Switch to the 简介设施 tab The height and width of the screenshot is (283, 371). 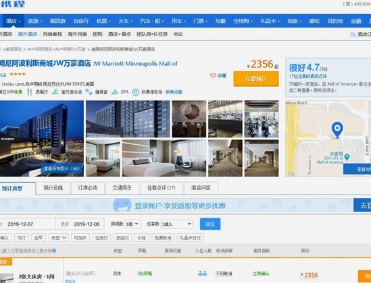[x=53, y=188]
